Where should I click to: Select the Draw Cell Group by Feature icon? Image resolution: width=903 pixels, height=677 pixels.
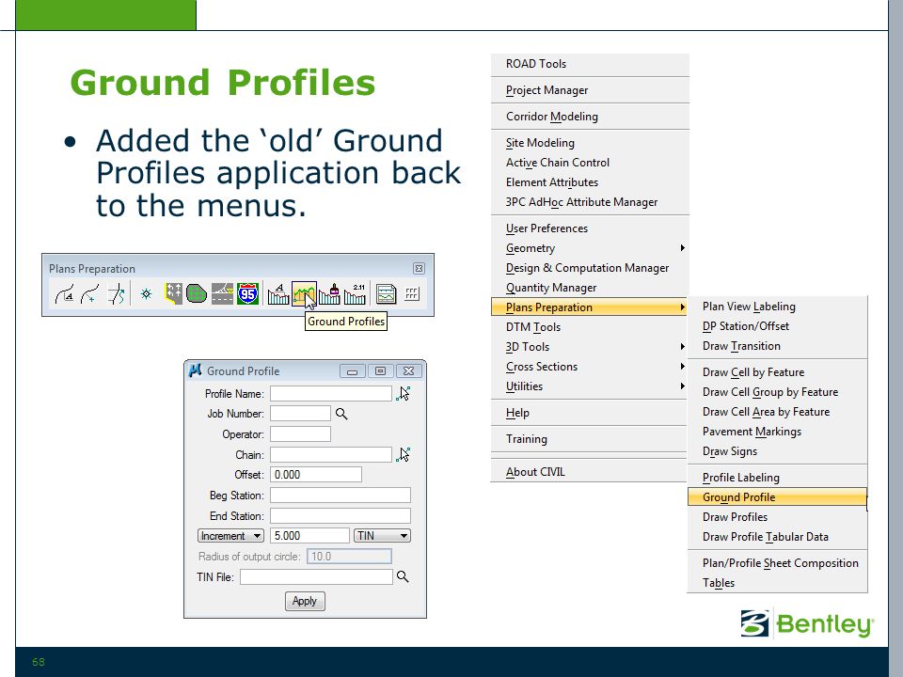click(173, 294)
